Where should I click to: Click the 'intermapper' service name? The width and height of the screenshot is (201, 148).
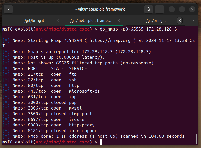(83, 131)
